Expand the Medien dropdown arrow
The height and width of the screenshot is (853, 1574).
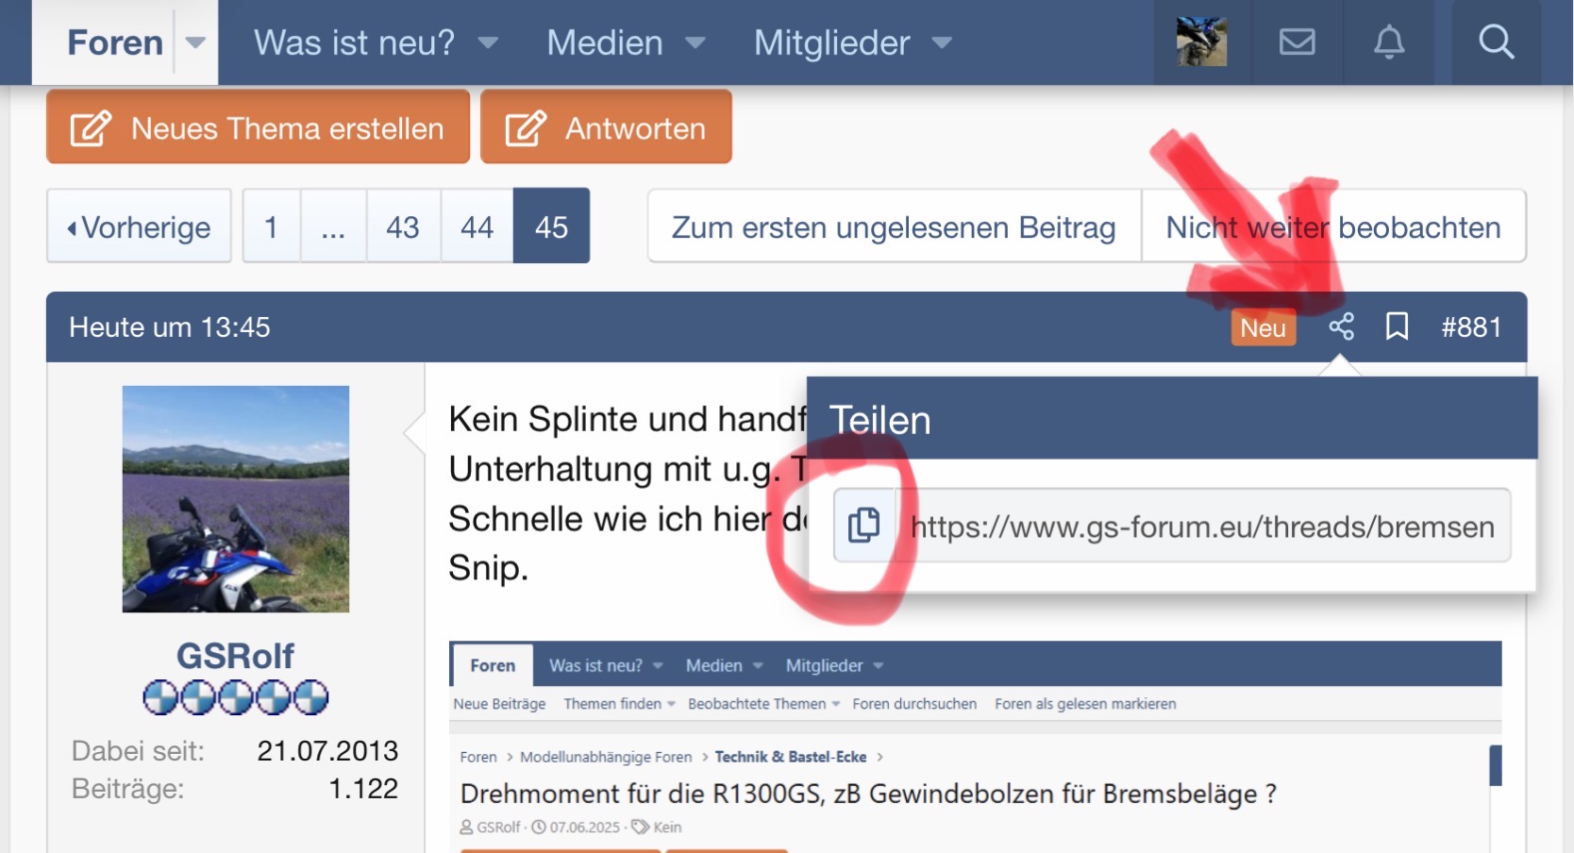click(695, 42)
